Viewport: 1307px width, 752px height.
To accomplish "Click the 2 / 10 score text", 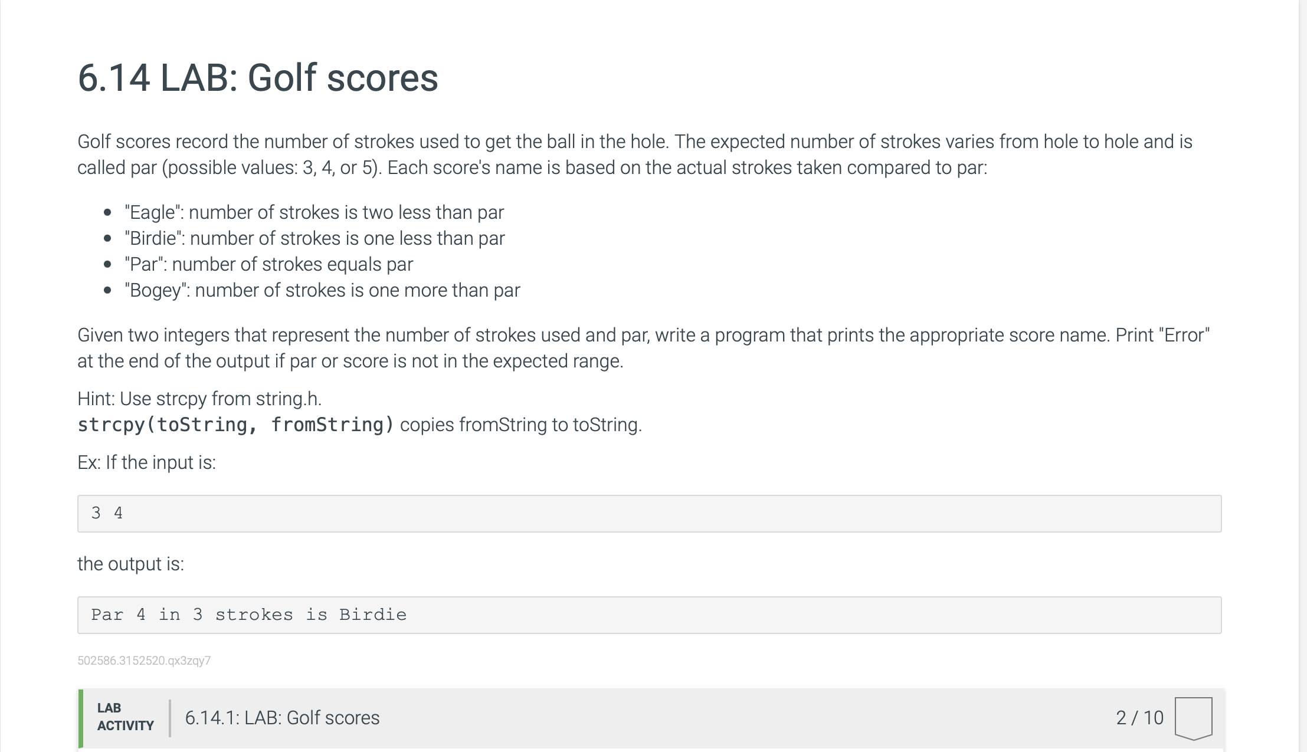I will click(1139, 718).
